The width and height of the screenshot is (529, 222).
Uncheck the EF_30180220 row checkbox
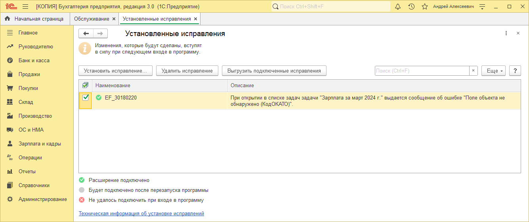click(85, 98)
